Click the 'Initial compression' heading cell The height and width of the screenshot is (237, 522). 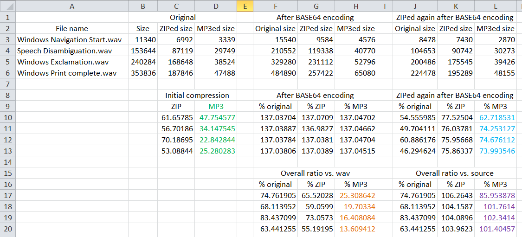click(x=197, y=95)
